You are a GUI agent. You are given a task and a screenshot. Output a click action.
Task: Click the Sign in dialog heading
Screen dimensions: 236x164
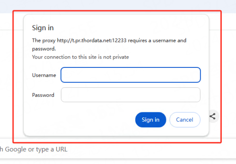point(43,28)
